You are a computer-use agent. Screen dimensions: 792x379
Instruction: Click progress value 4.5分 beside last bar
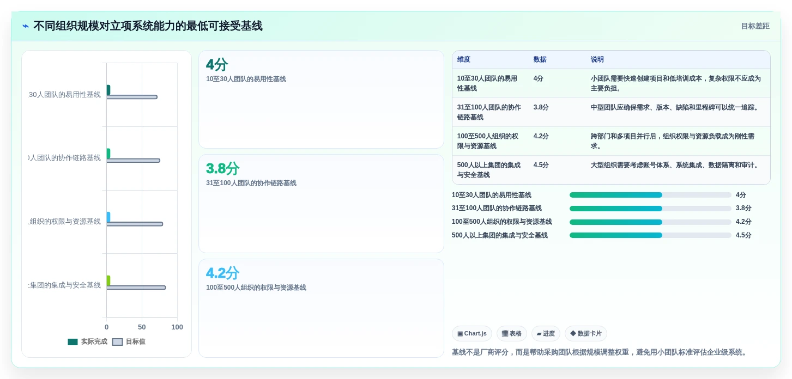(743, 235)
